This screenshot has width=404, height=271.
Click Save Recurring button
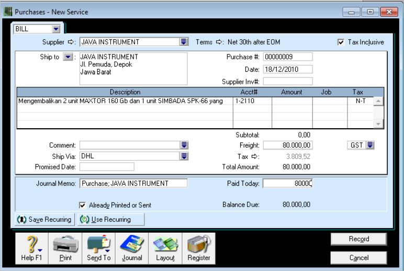tap(44, 220)
